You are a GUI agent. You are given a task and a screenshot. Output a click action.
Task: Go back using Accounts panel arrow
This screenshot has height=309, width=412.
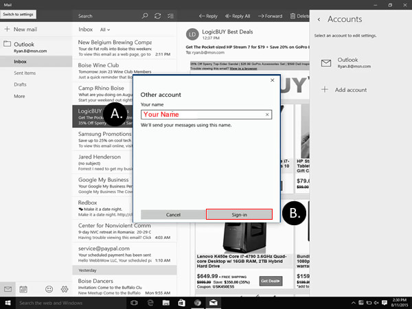(319, 19)
